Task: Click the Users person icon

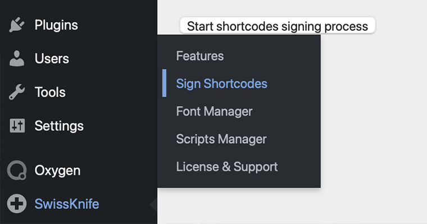Action: [17, 58]
